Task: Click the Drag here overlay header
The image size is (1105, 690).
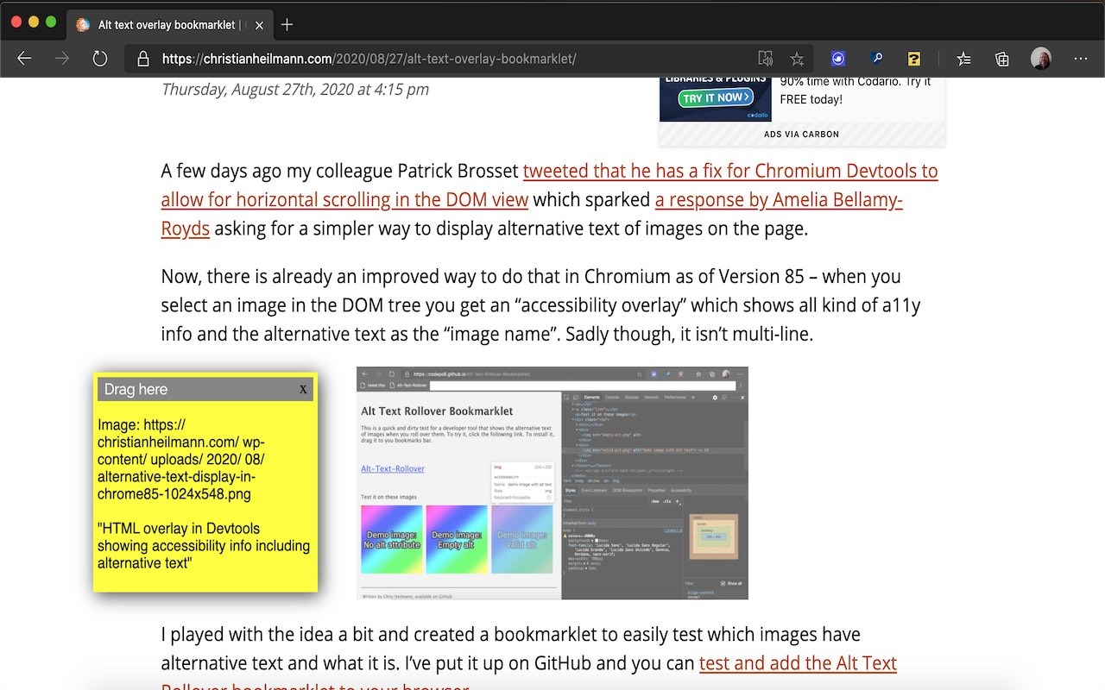Action: coord(205,389)
